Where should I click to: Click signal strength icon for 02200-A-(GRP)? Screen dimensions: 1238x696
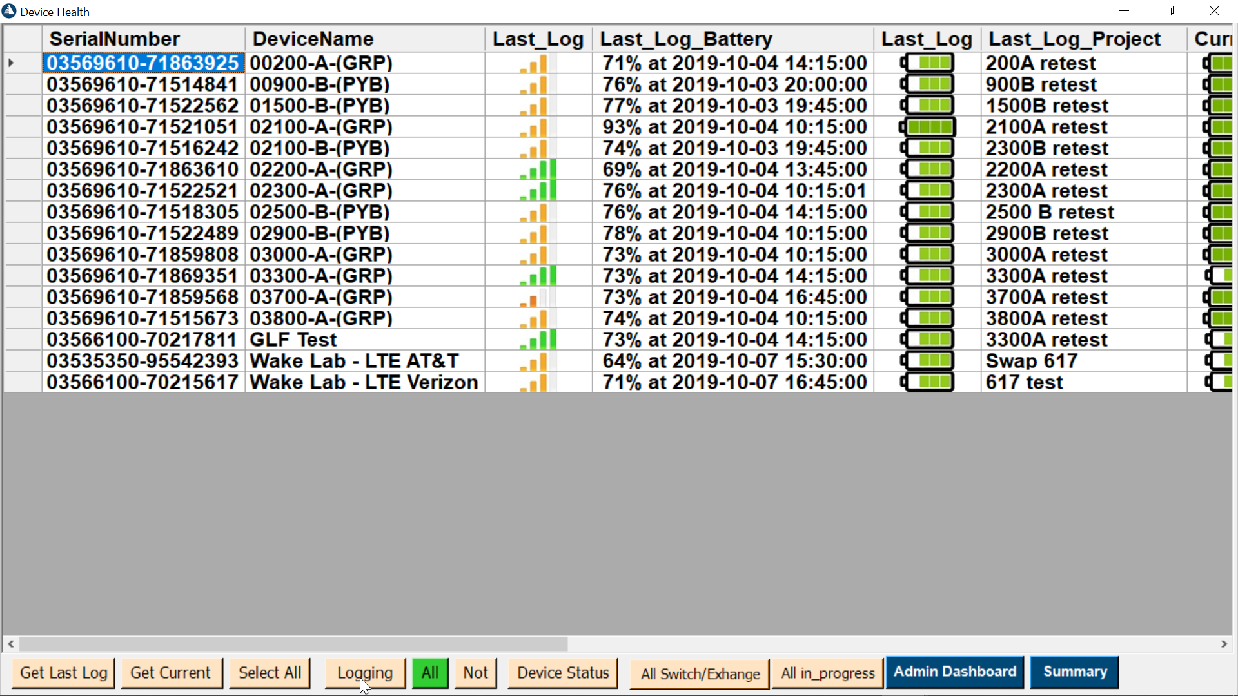click(x=538, y=170)
